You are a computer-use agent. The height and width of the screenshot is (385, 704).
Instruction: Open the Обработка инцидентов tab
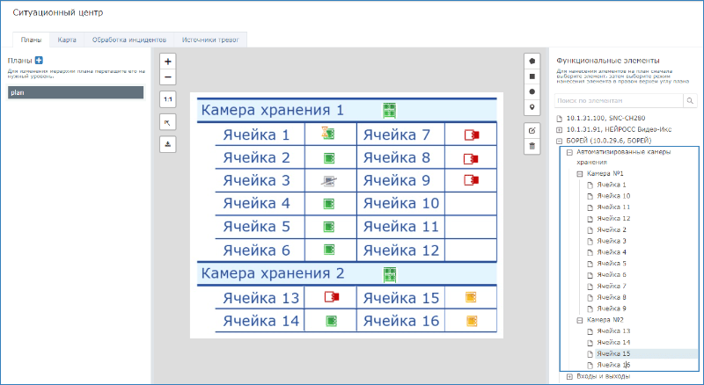pyautogui.click(x=129, y=40)
